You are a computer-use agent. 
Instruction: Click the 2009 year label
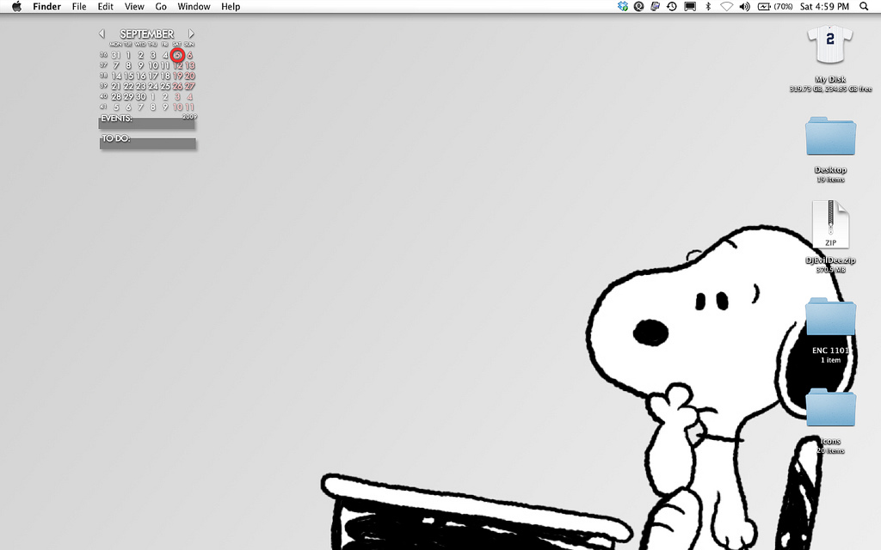(189, 117)
